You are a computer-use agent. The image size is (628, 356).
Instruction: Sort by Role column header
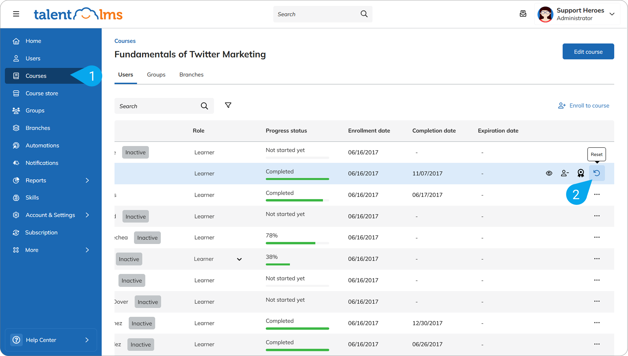tap(199, 131)
